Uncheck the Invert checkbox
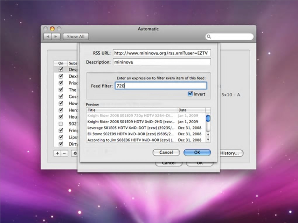This screenshot has height=223, width=298. pyautogui.click(x=190, y=94)
